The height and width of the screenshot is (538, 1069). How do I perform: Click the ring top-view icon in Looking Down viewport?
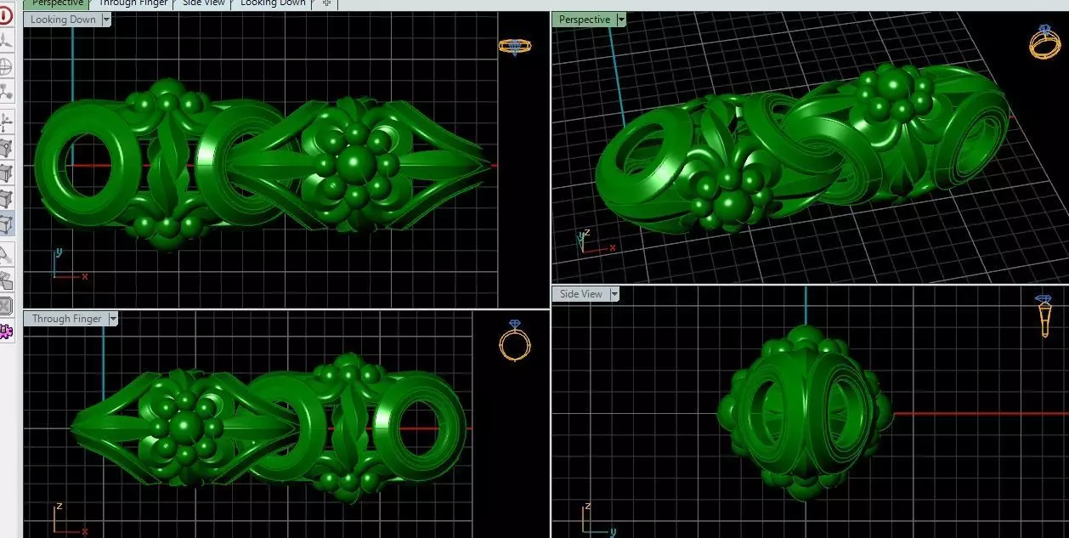pos(514,46)
